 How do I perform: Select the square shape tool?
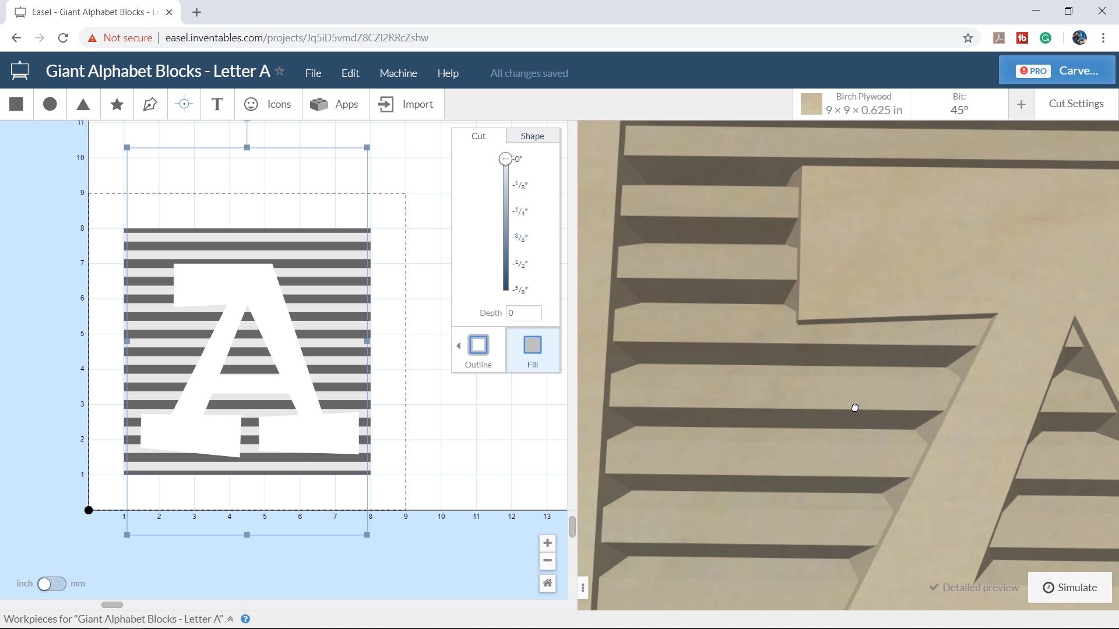(16, 104)
